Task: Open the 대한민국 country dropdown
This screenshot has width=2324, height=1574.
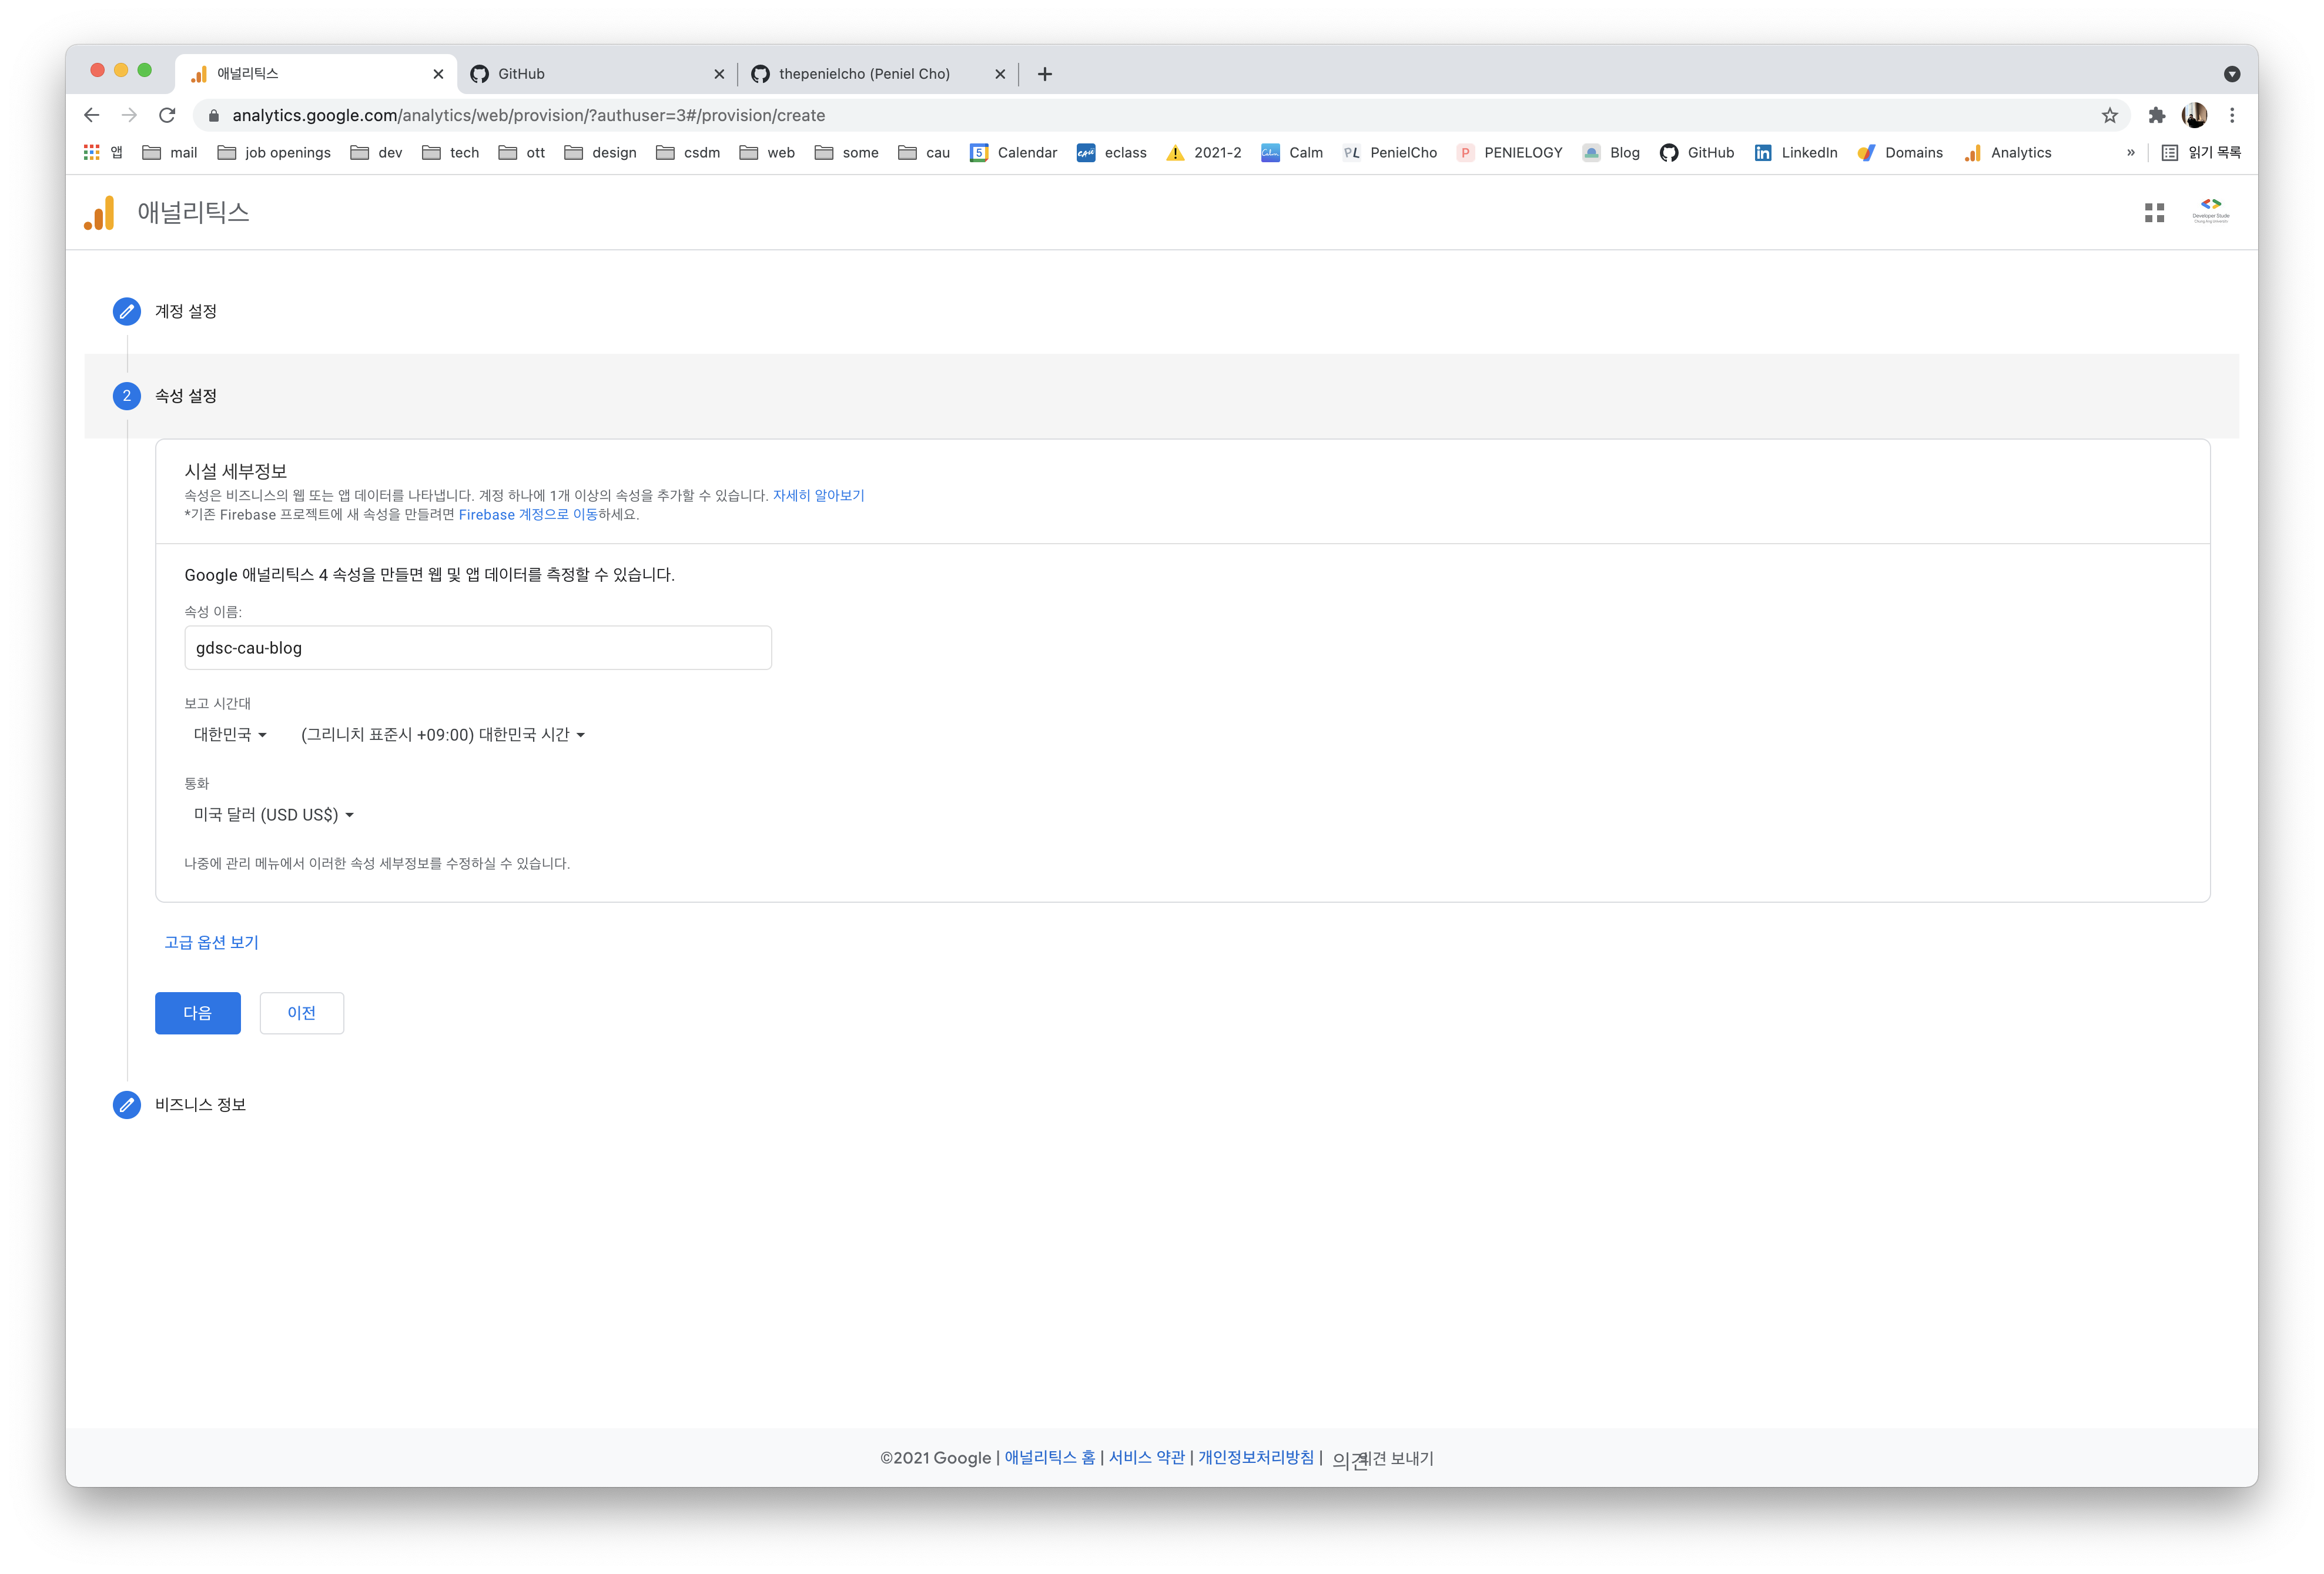Action: point(230,734)
